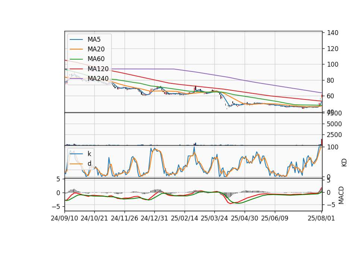Click the 24/09/10 date tick label
This screenshot has height=257, width=358.
coord(65,219)
